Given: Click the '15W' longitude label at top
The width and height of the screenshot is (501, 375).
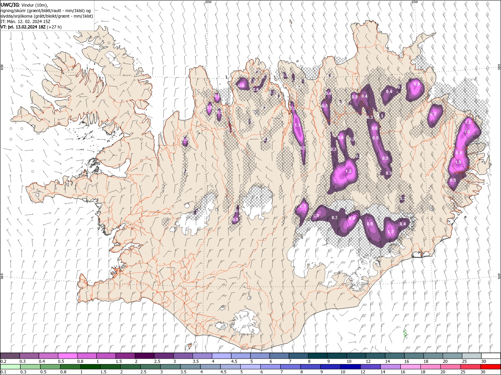Looking at the screenshot, I should point(414,2).
